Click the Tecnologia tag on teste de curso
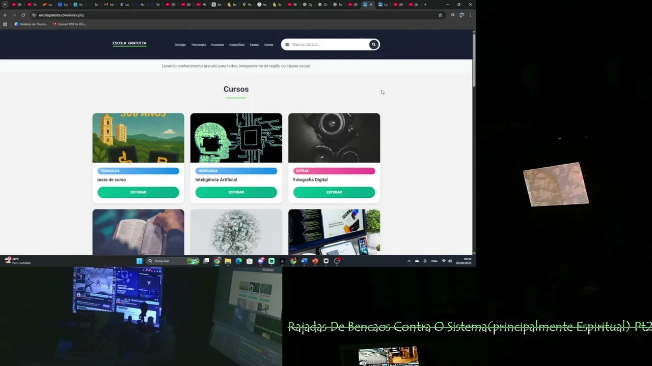The height and width of the screenshot is (366, 652). tap(138, 171)
